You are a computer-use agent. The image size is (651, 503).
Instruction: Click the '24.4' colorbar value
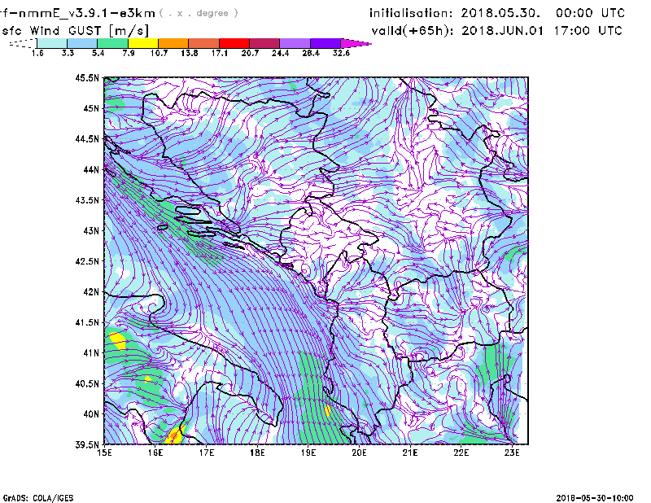280,53
